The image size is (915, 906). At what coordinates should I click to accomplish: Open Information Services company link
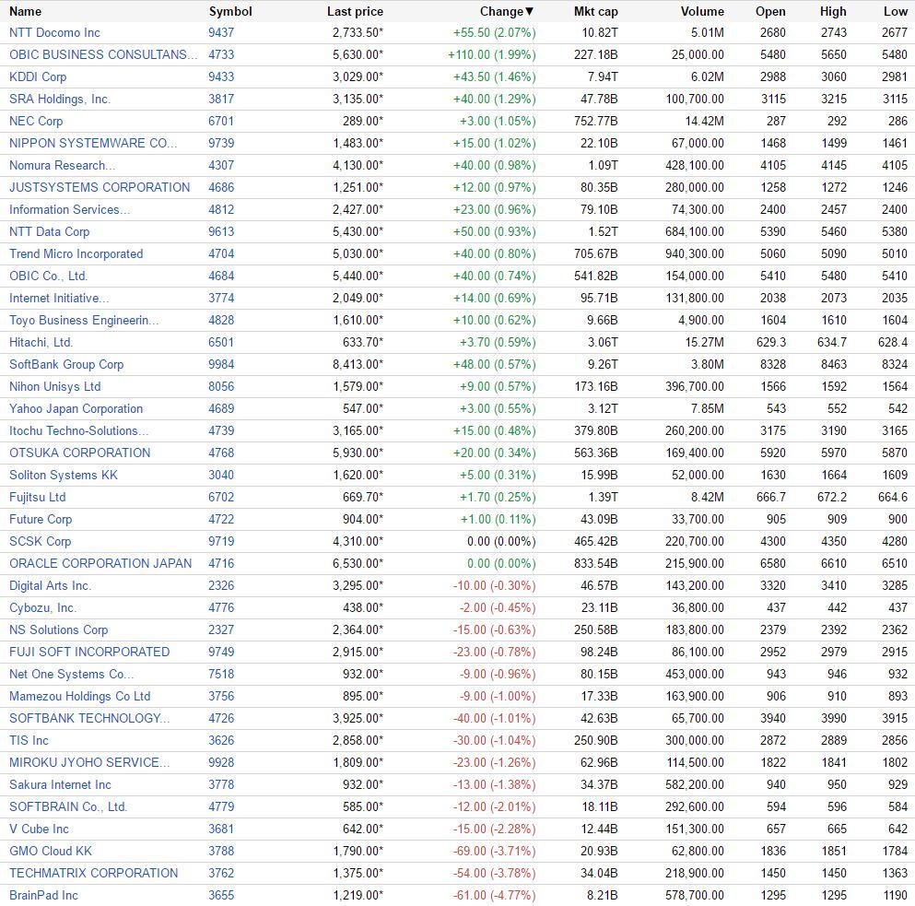[69, 209]
